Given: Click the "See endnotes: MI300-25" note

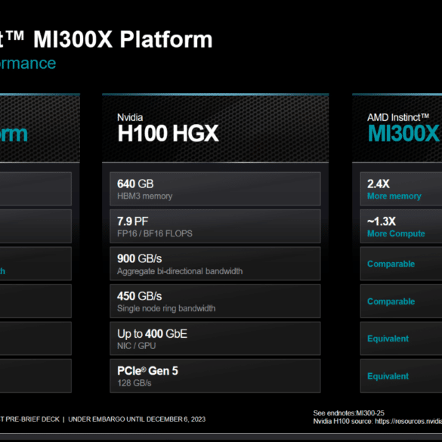Looking at the screenshot, I should tap(349, 413).
